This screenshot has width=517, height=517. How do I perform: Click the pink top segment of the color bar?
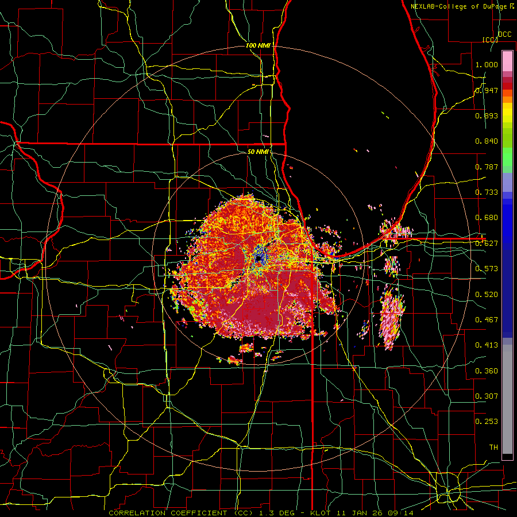coord(507,61)
